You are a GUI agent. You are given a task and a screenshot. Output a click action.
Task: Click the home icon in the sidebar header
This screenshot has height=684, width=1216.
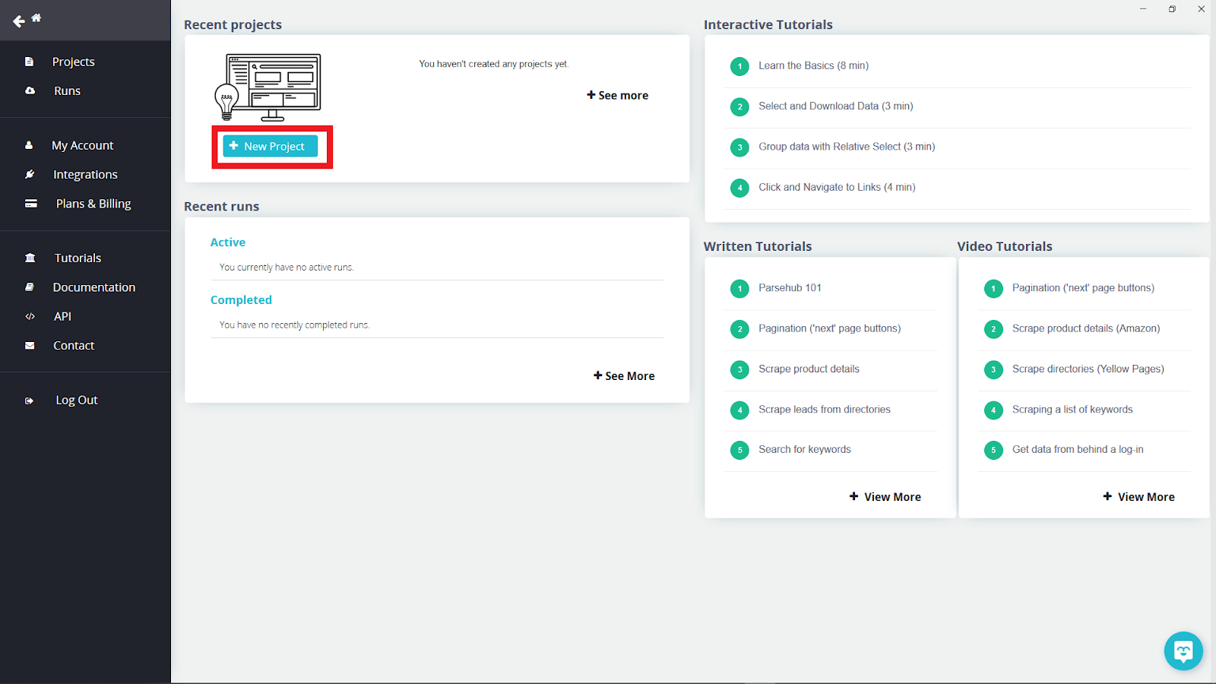pyautogui.click(x=36, y=17)
